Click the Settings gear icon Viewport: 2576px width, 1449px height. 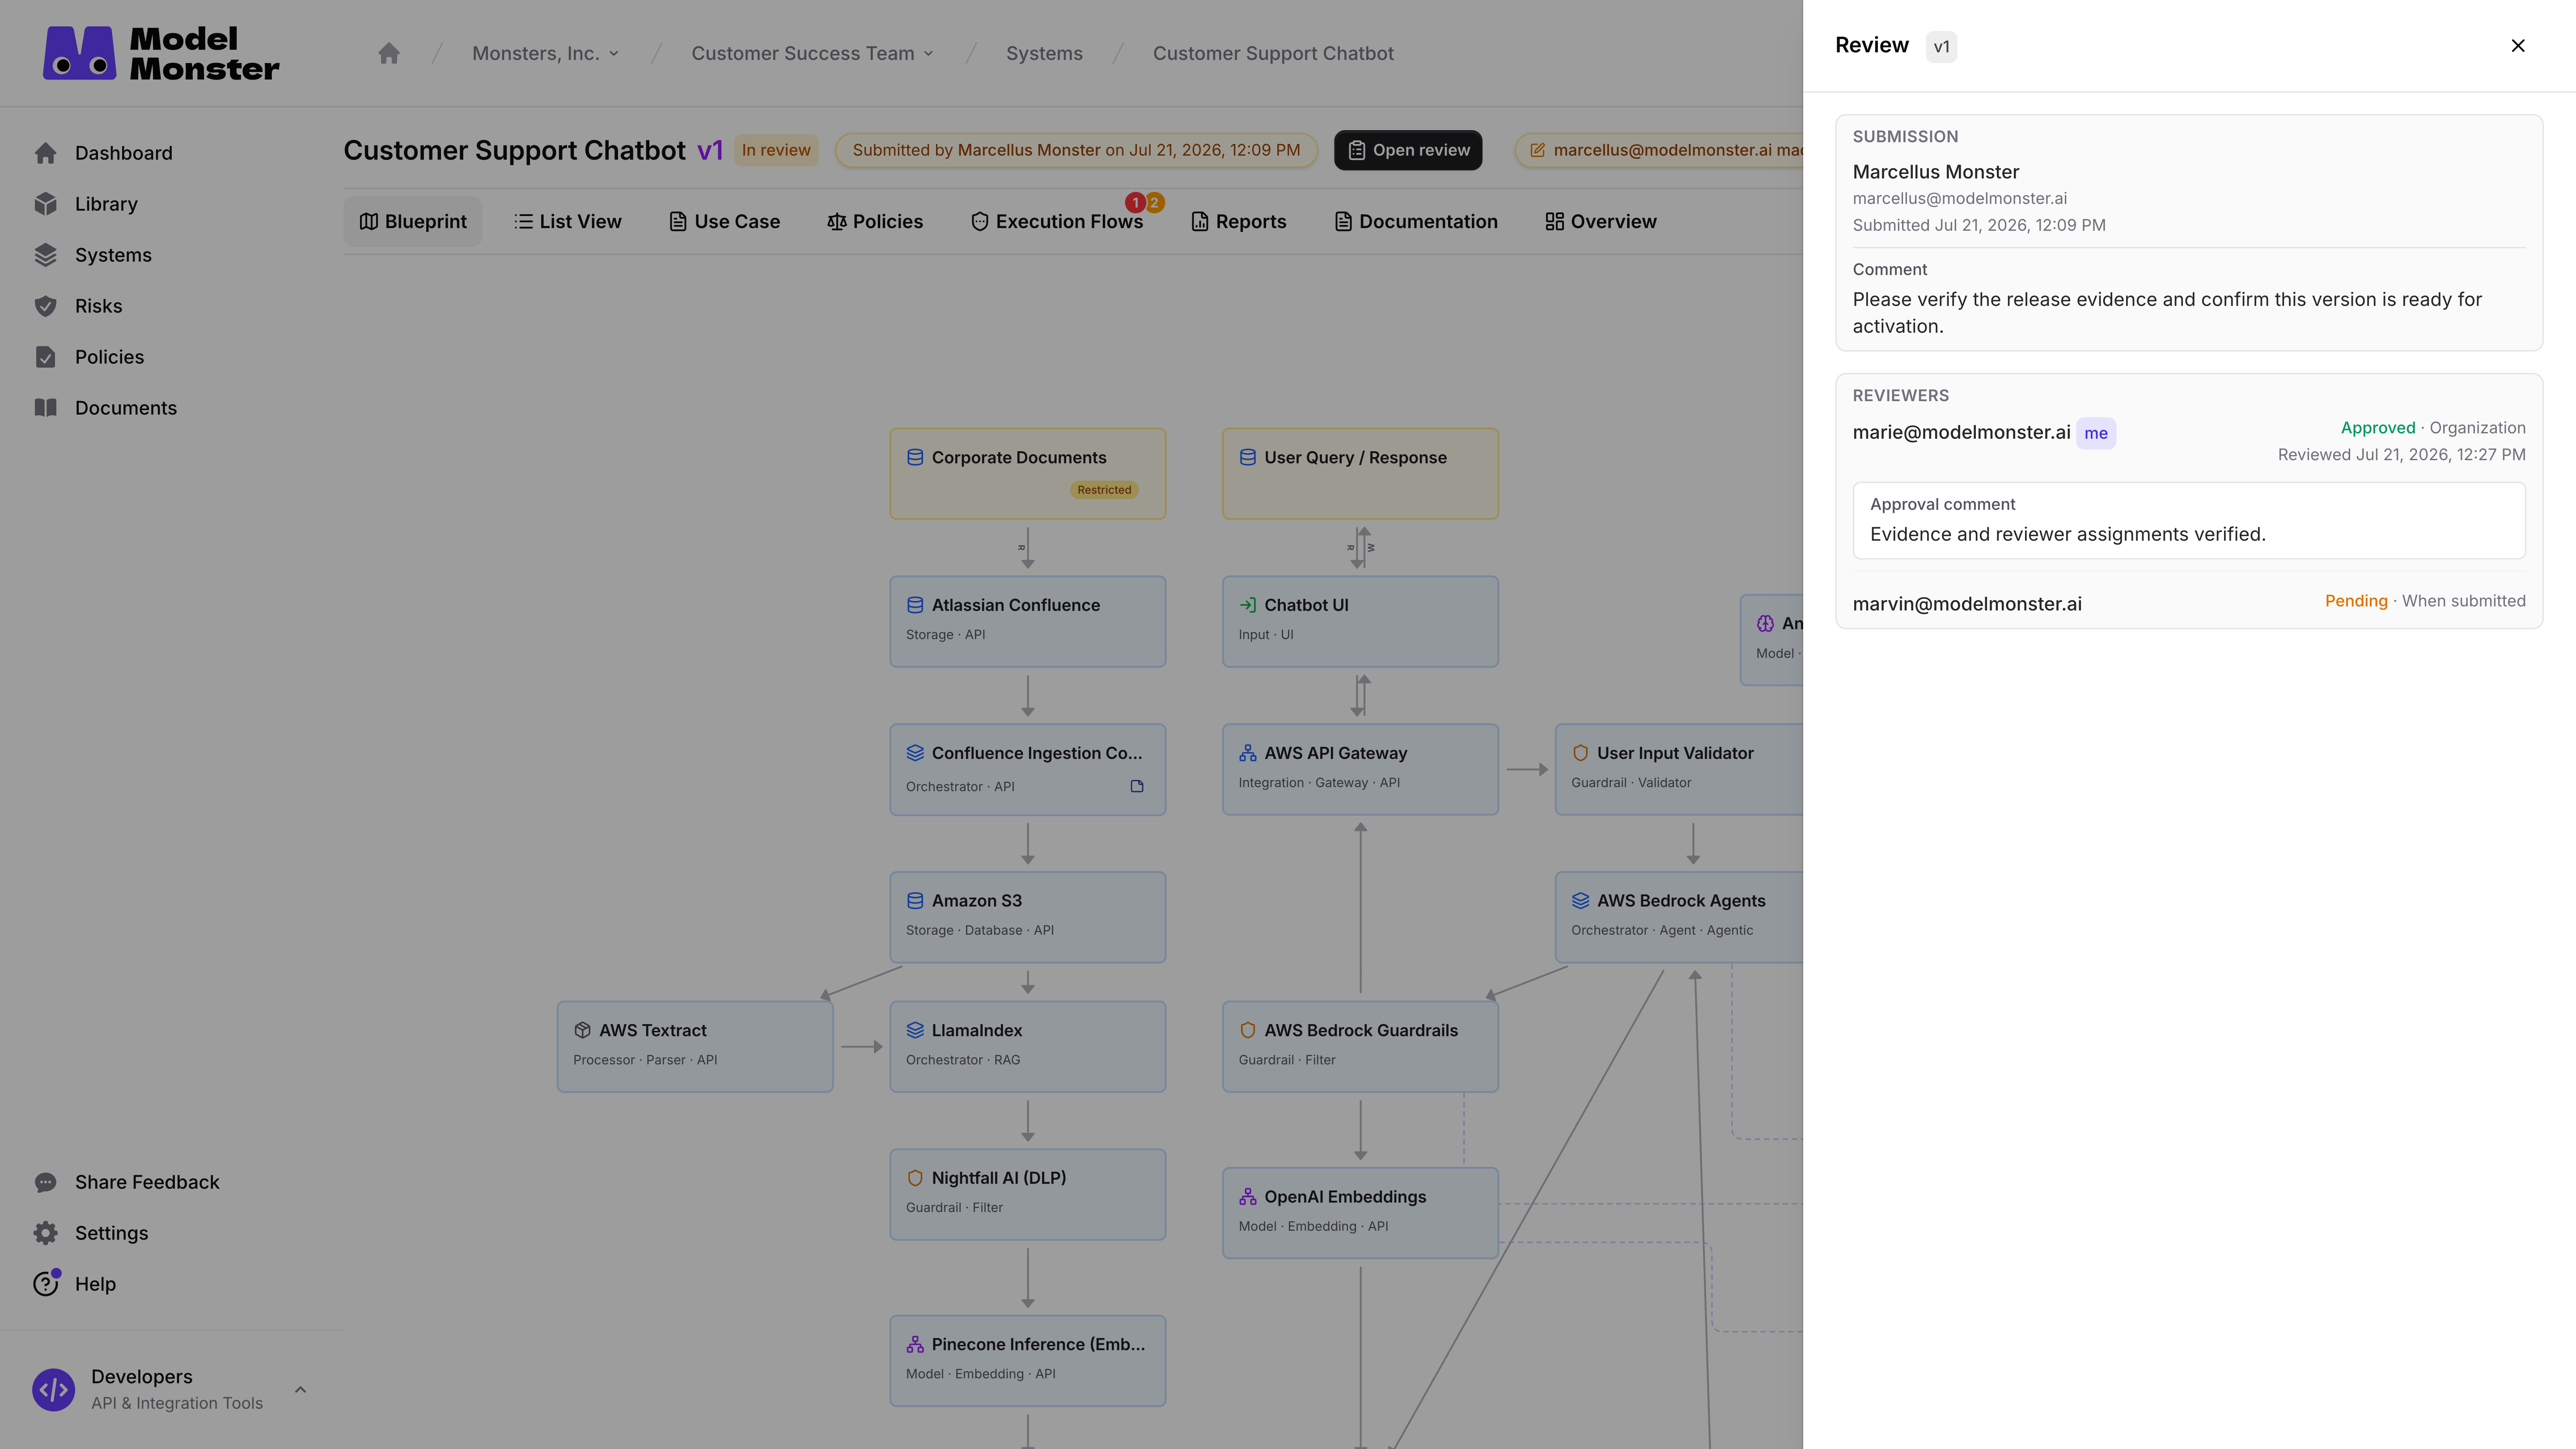(x=46, y=1233)
